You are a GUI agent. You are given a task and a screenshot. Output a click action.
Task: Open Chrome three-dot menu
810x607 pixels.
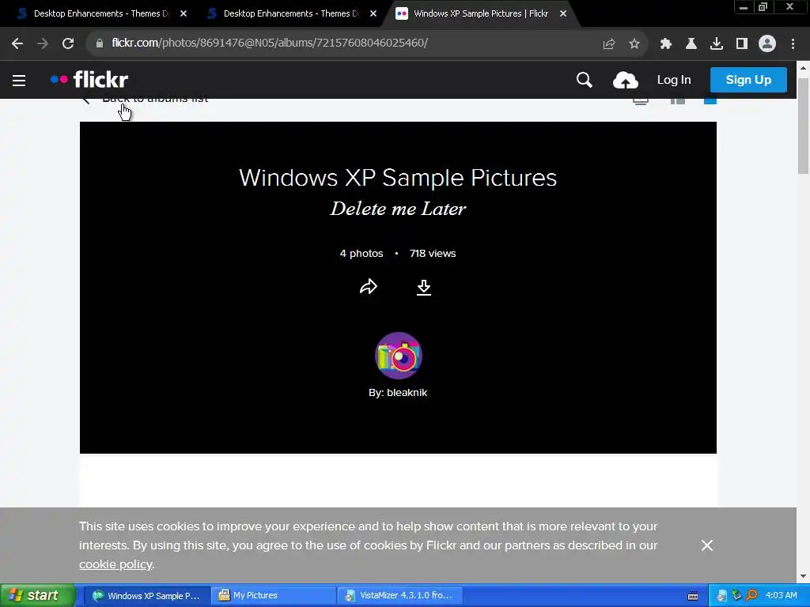click(793, 44)
